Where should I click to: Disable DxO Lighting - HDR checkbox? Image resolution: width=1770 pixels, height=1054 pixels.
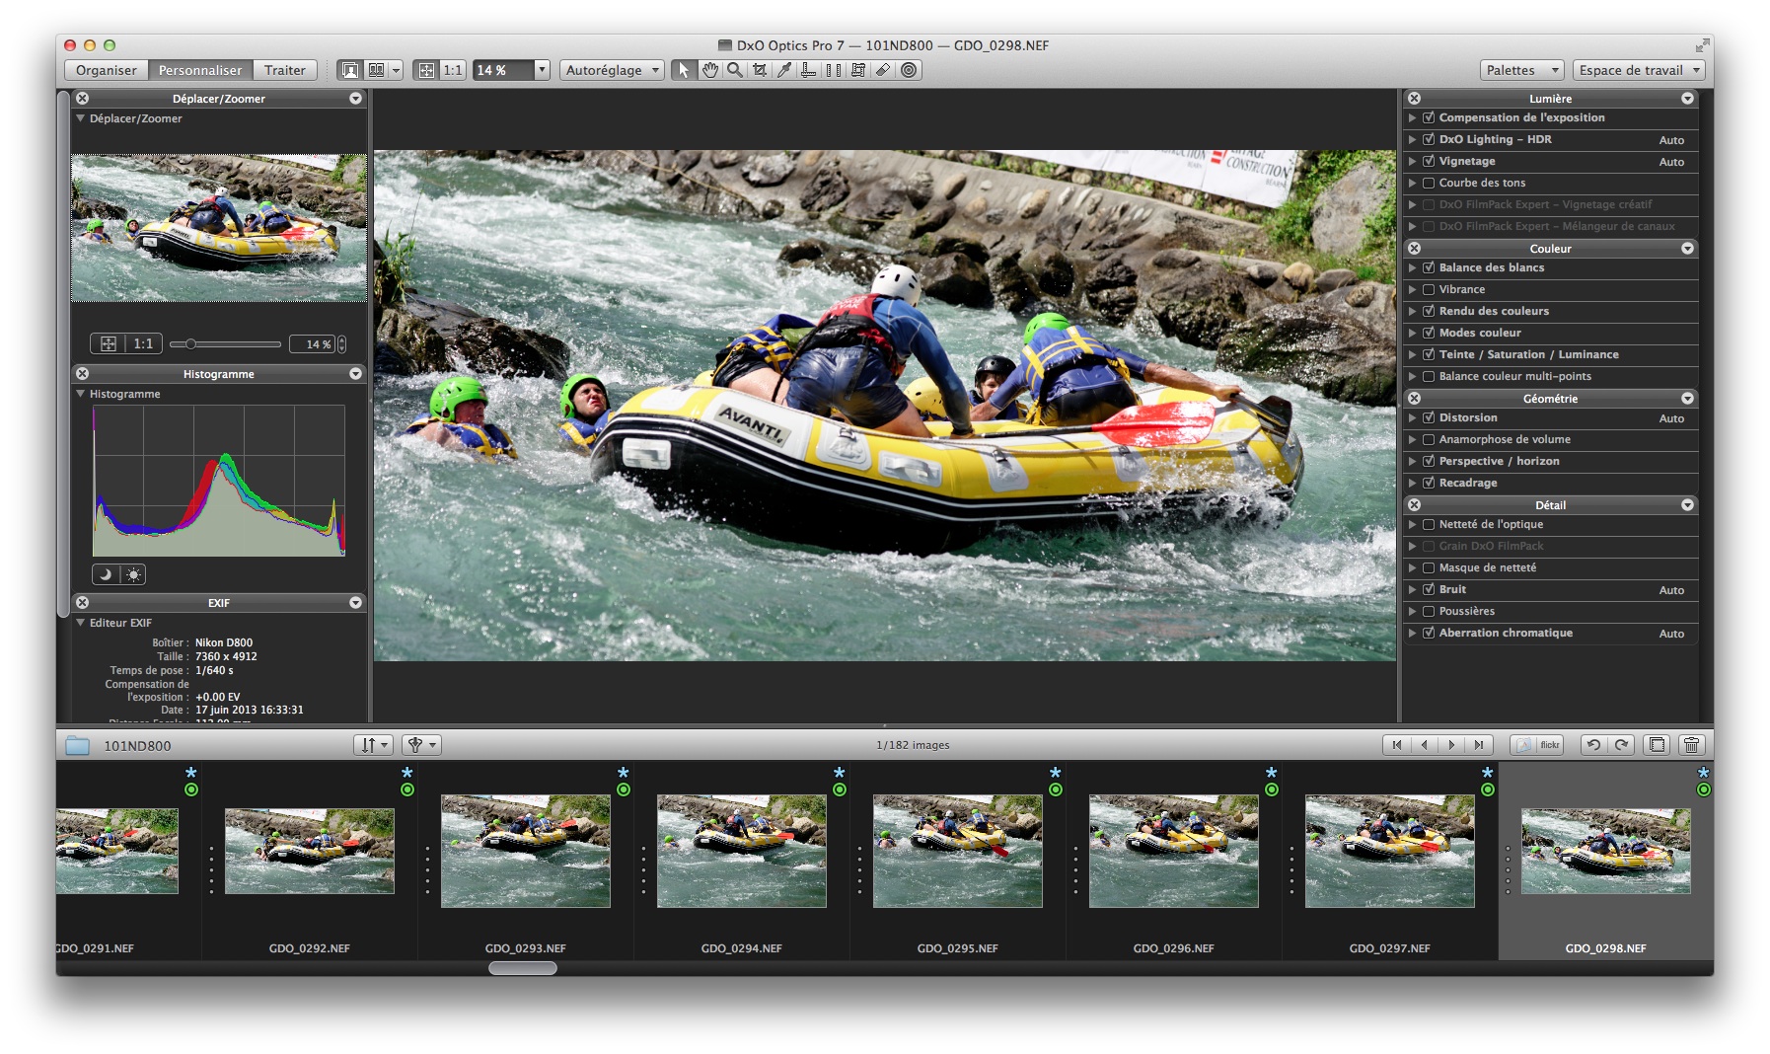click(1429, 139)
